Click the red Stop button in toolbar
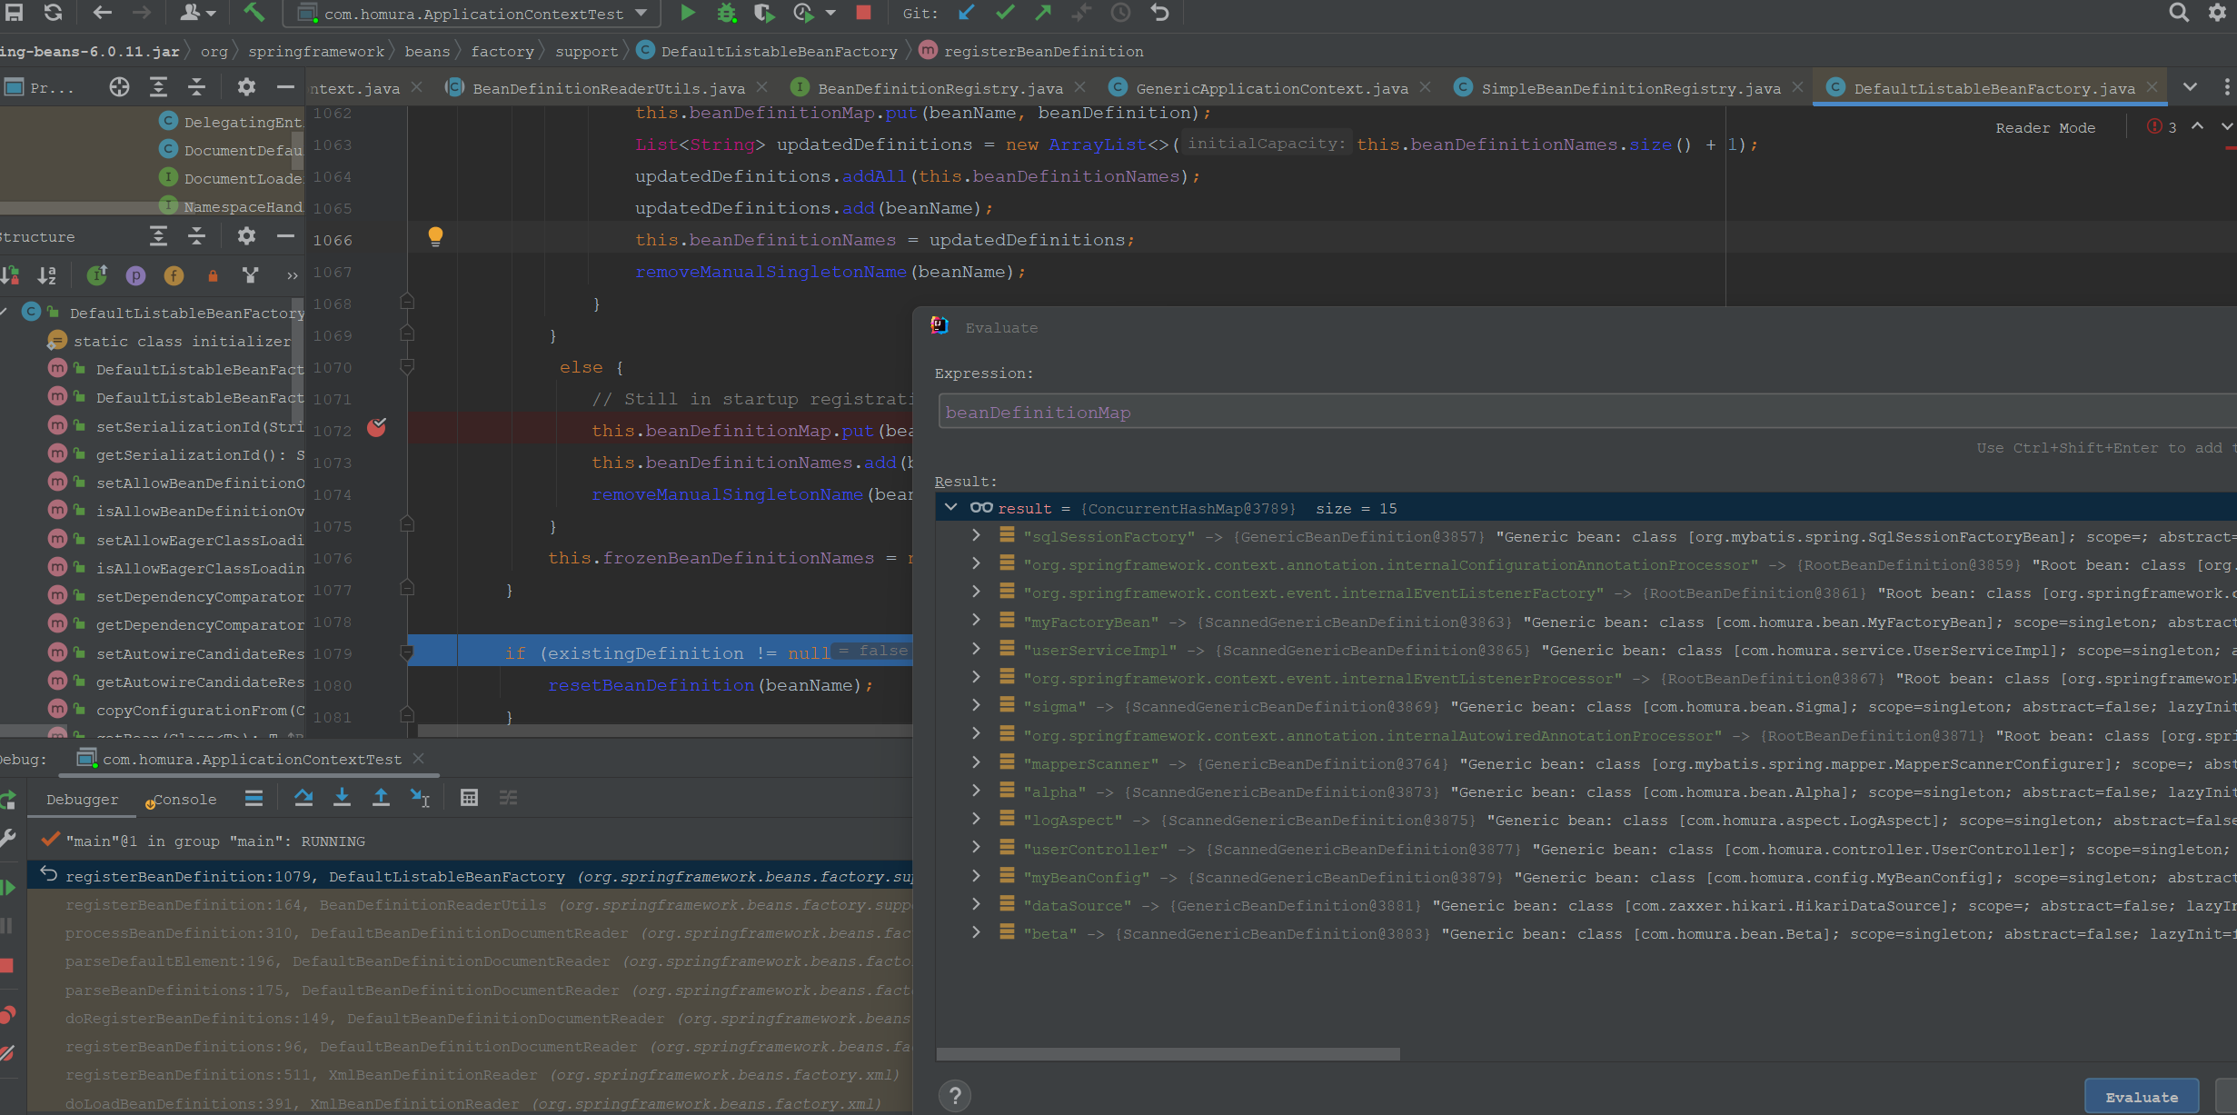This screenshot has width=2237, height=1115. pyautogui.click(x=863, y=13)
